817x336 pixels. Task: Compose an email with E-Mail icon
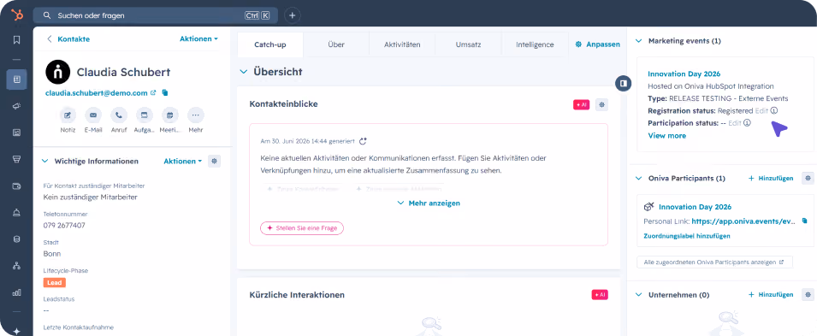coord(93,115)
